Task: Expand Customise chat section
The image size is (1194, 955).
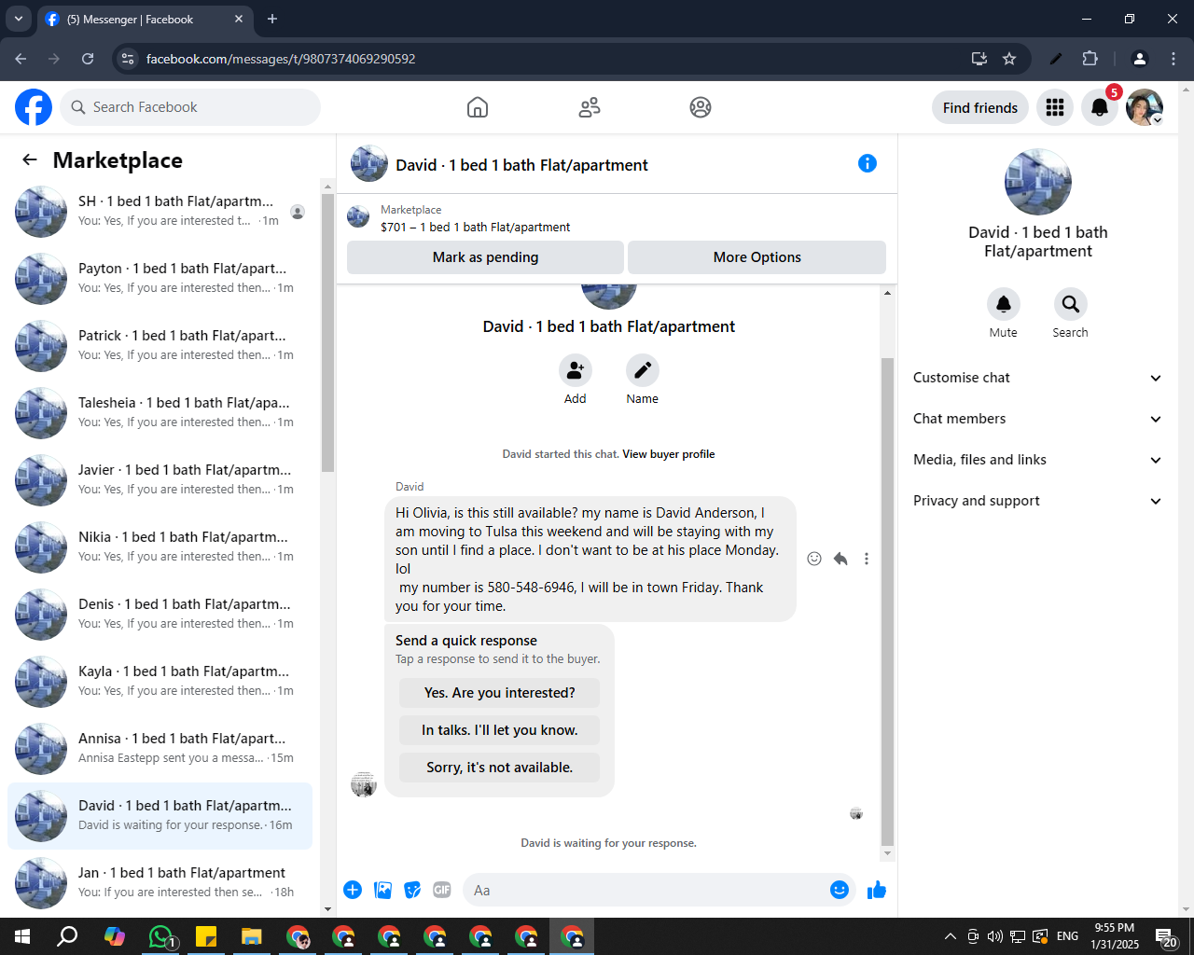Action: (x=1038, y=378)
